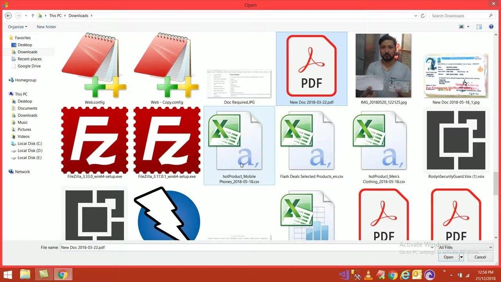Select the Web.config file
Screen dimensions: 501x282
click(x=95, y=70)
